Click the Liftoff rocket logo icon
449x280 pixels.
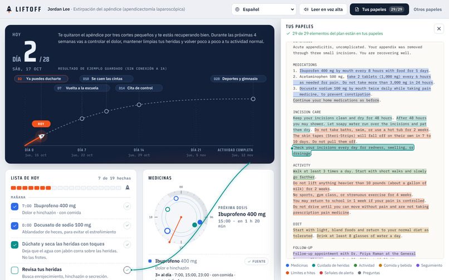click(x=9, y=9)
